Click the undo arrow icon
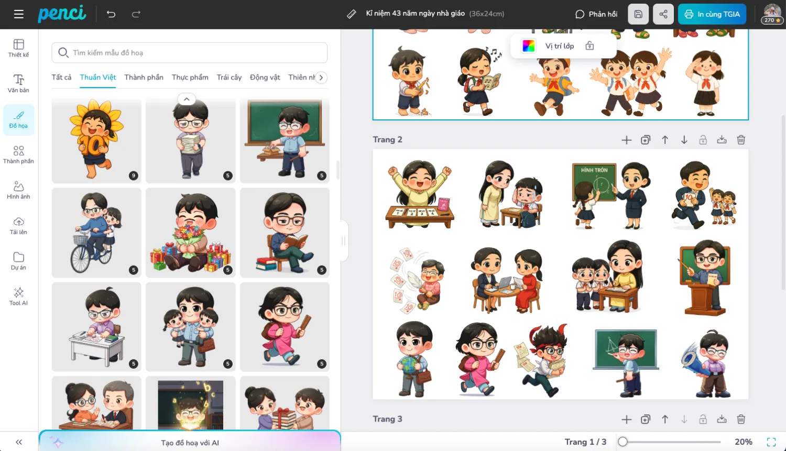 (111, 14)
